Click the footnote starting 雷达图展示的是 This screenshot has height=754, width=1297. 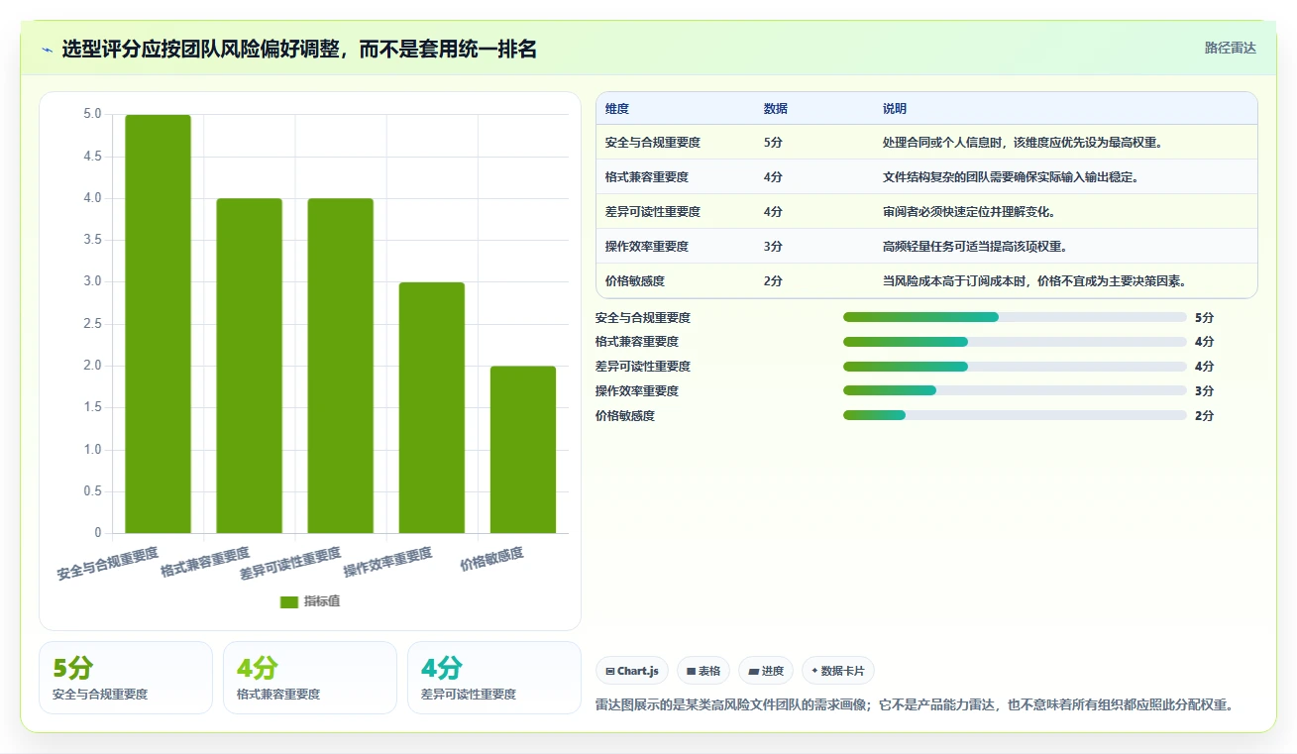coord(915,705)
